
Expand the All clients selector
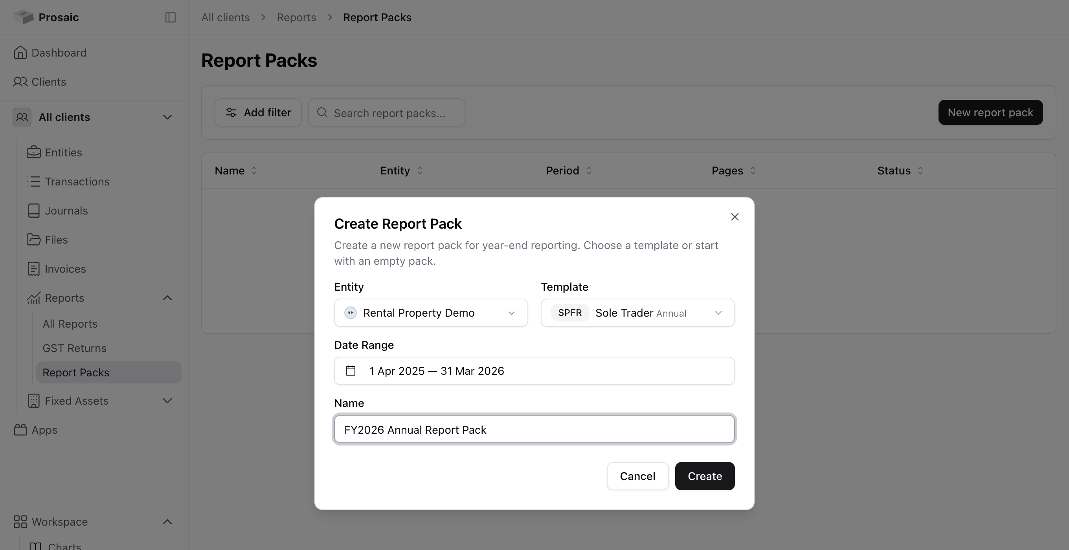(94, 117)
